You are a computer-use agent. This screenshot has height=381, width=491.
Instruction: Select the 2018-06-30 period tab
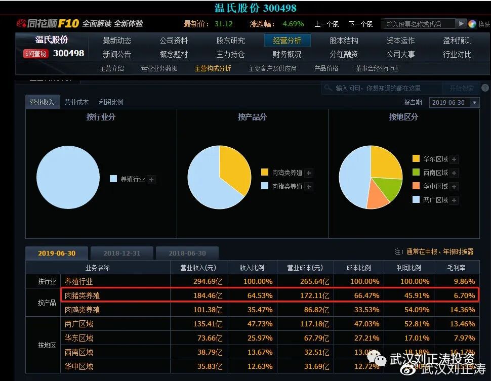[x=187, y=253]
